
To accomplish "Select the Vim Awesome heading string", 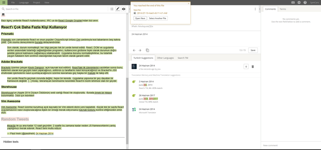I will point(11,101).
